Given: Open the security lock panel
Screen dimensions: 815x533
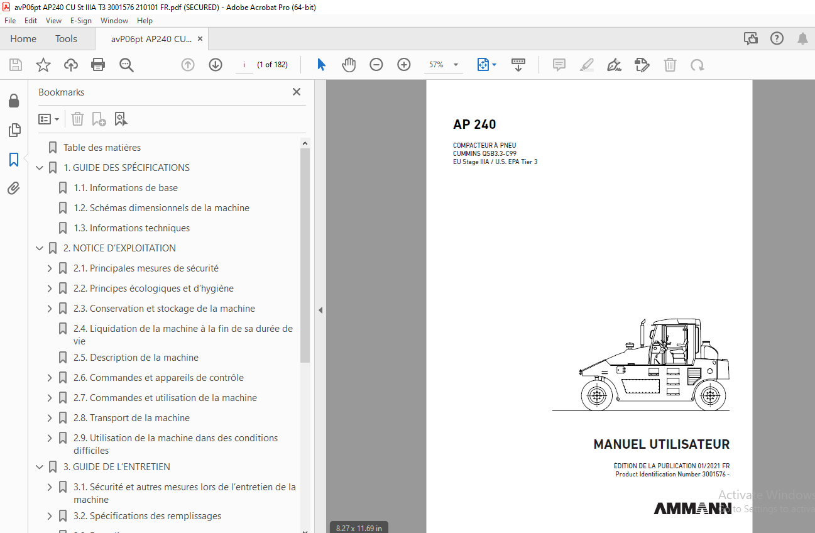Looking at the screenshot, I should tap(14, 101).
